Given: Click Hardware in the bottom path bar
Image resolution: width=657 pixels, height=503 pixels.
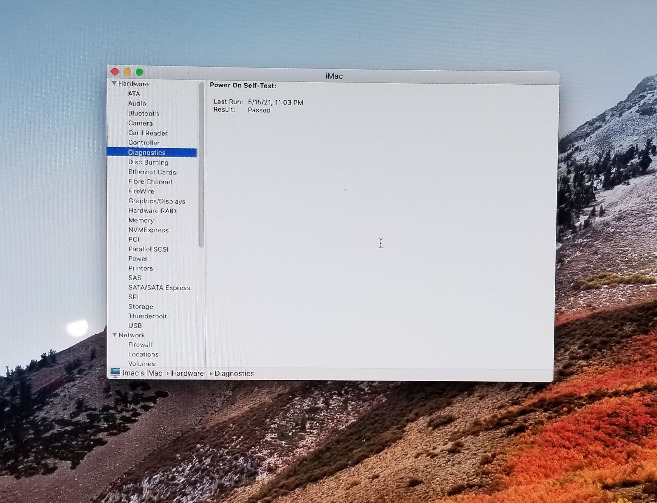Looking at the screenshot, I should point(187,373).
